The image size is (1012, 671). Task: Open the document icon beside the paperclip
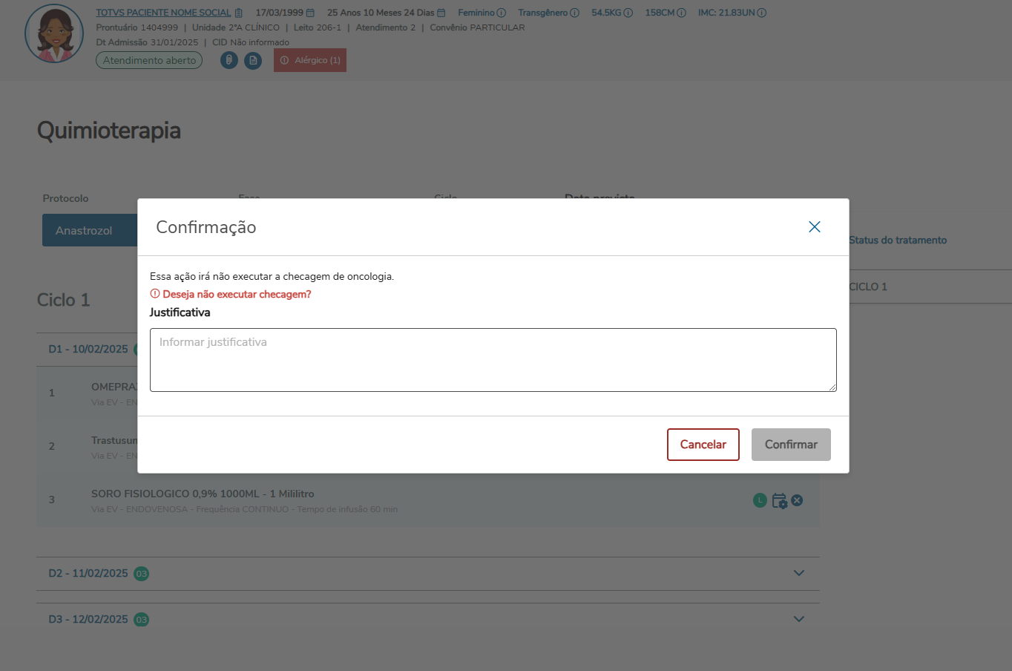pyautogui.click(x=253, y=60)
